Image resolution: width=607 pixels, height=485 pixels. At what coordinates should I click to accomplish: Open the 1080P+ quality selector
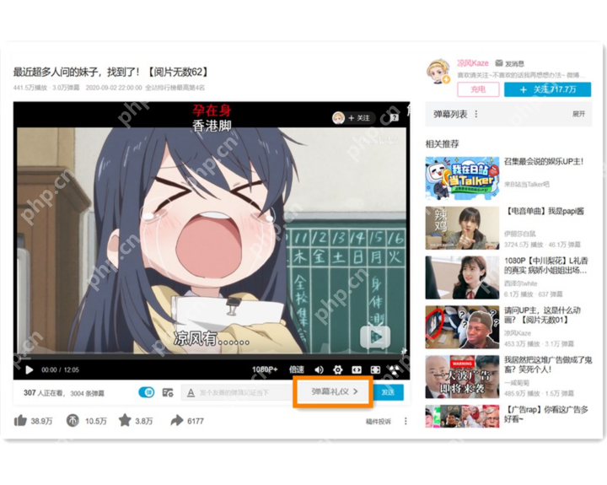tap(265, 369)
